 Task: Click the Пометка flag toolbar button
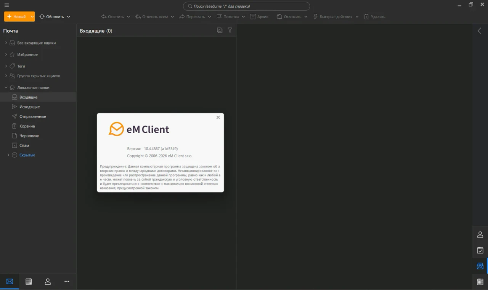pos(228,17)
